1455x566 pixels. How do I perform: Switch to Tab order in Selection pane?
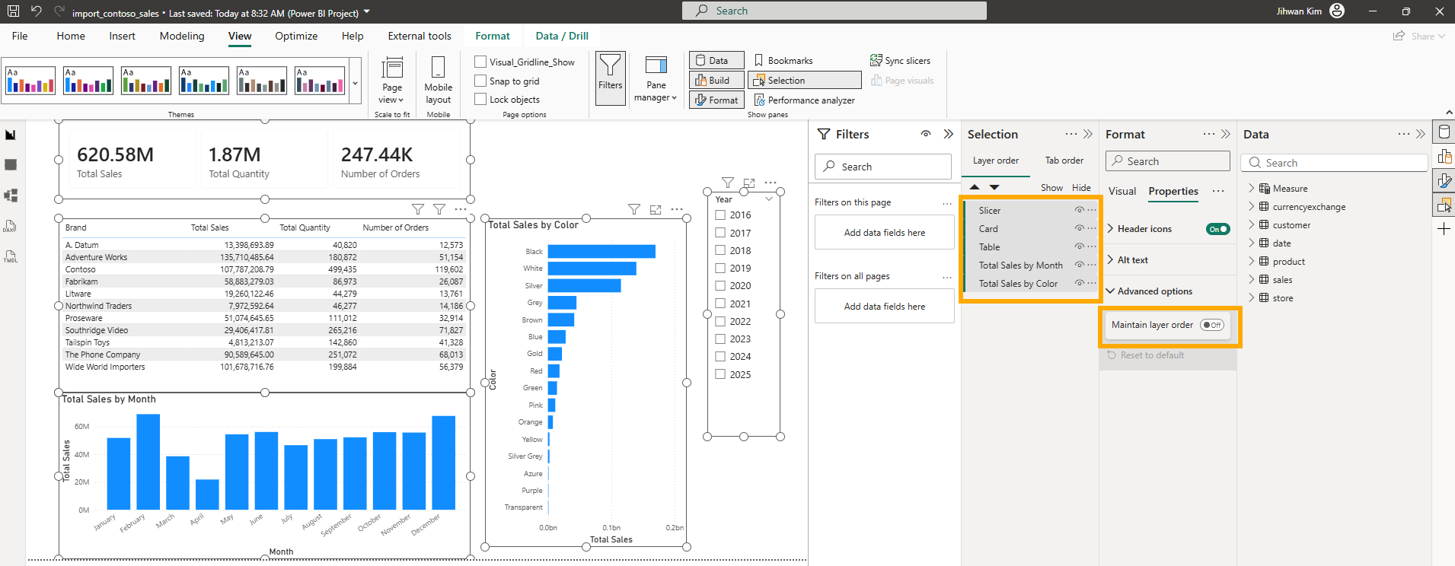[x=1064, y=161]
